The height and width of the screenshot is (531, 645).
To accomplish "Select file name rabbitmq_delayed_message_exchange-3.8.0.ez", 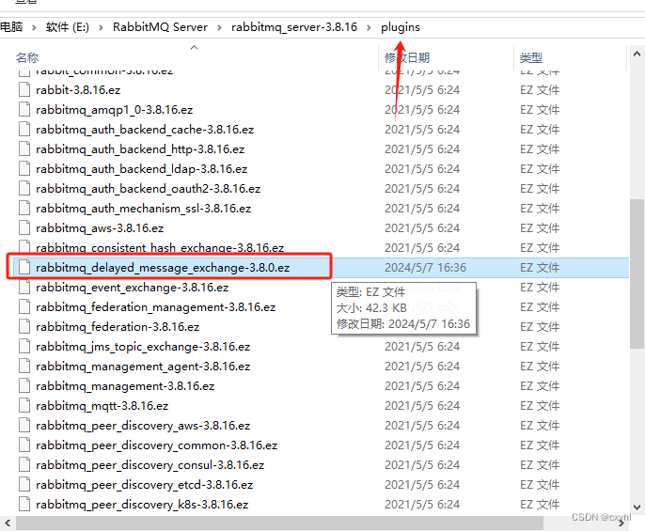I will [x=163, y=267].
